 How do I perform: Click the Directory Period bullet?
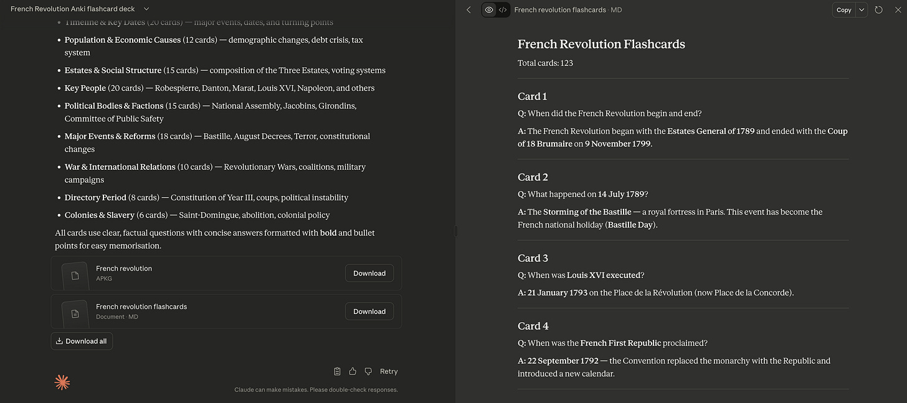point(206,198)
